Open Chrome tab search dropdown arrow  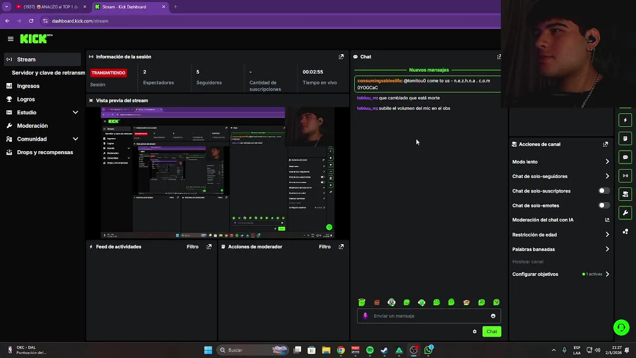point(6,7)
